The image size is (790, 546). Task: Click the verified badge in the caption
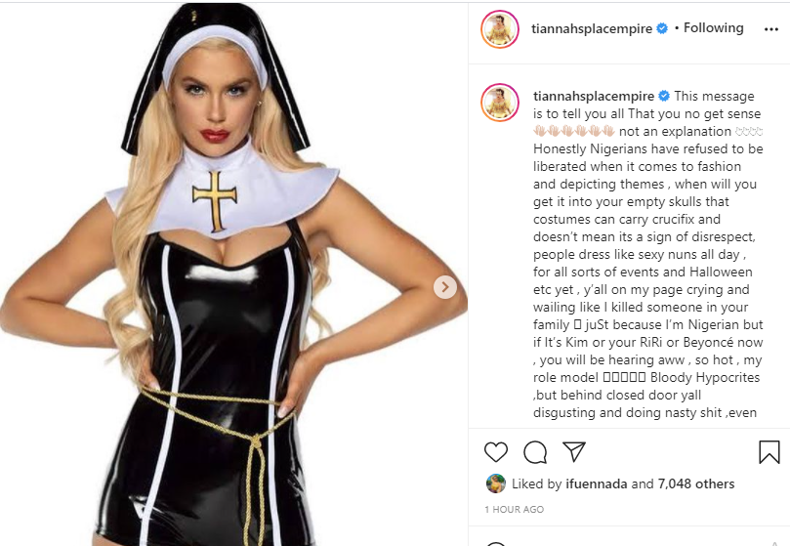point(664,96)
